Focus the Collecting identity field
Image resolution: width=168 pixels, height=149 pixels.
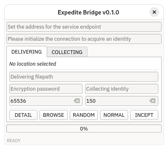coord(122,89)
